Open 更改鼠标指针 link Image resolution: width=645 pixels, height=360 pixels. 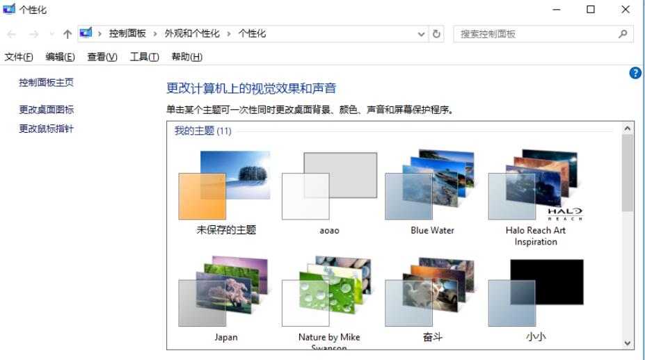46,129
